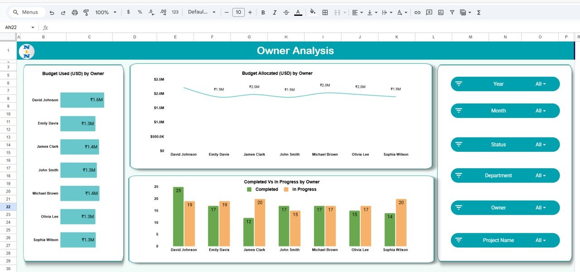580x272 pixels.
Task: Select the Paint format tool
Action: 86,12
